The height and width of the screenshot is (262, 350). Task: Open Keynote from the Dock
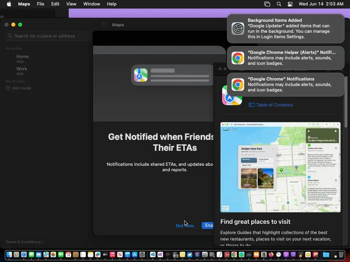click(x=127, y=254)
